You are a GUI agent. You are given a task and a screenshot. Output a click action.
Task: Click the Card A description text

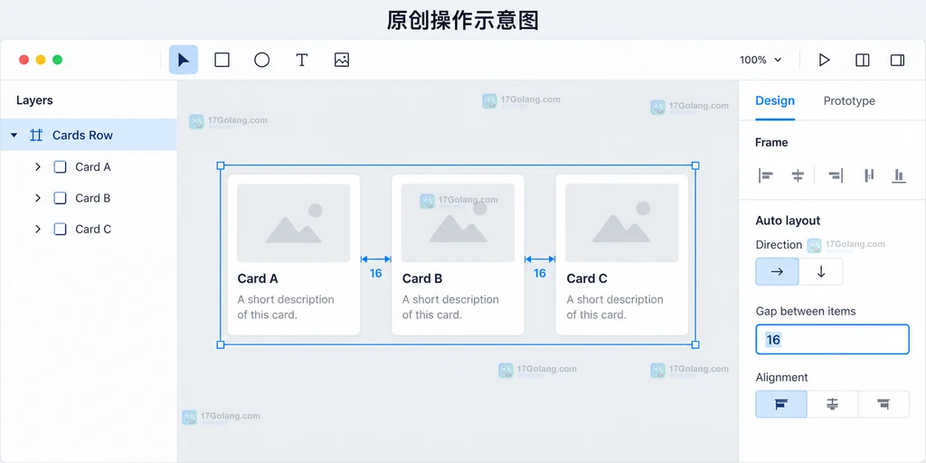click(x=286, y=307)
